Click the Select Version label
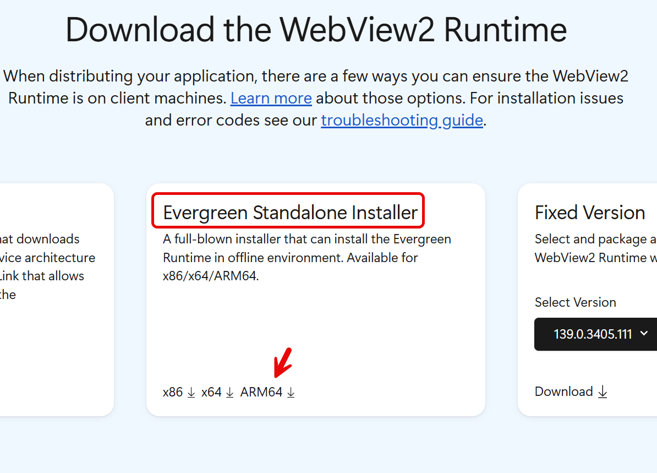This screenshot has height=473, width=657. pyautogui.click(x=575, y=302)
